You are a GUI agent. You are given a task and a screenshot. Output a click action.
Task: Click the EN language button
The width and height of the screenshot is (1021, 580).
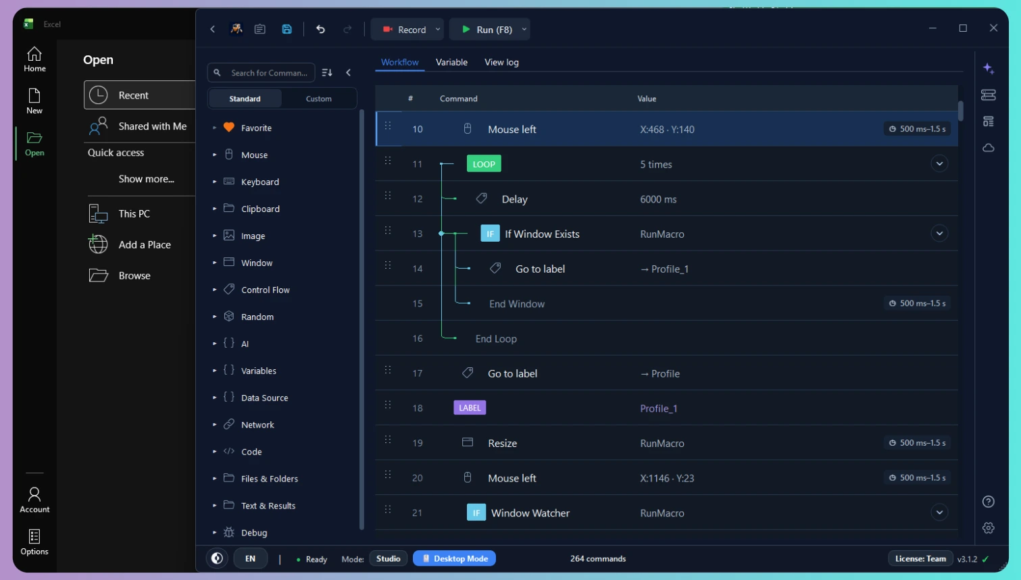coord(250,558)
